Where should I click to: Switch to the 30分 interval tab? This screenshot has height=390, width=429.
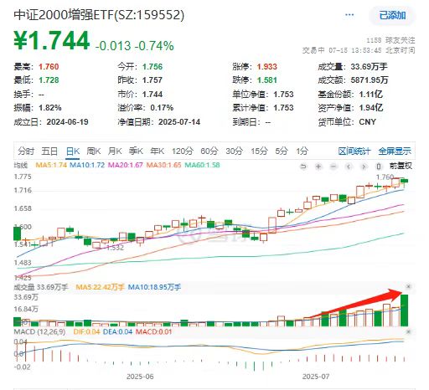click(x=235, y=151)
